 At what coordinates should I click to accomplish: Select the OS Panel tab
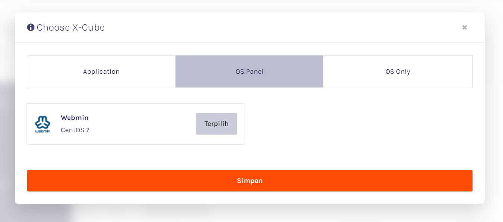(249, 72)
